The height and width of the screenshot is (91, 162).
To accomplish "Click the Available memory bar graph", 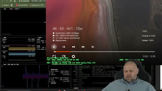I will [x=22, y=49].
